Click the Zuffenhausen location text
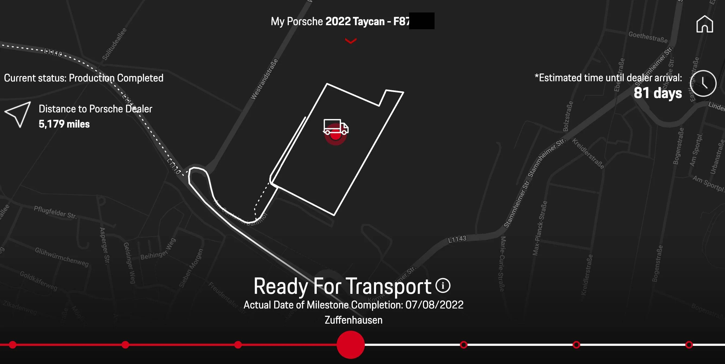The height and width of the screenshot is (364, 725). [354, 320]
